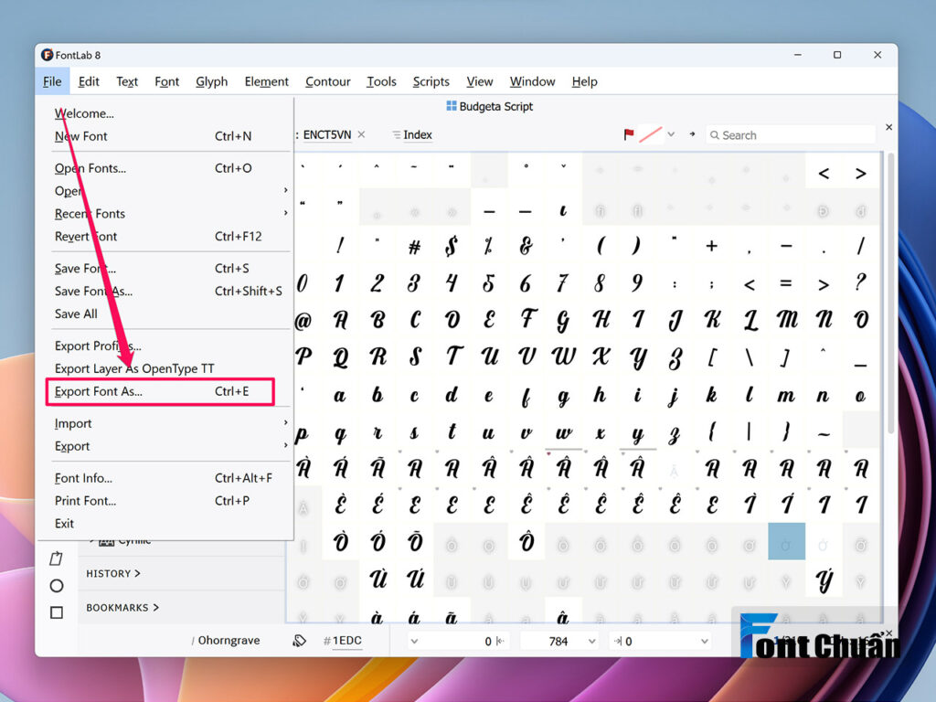Click the no-color slash swatch beside the flag

651,135
